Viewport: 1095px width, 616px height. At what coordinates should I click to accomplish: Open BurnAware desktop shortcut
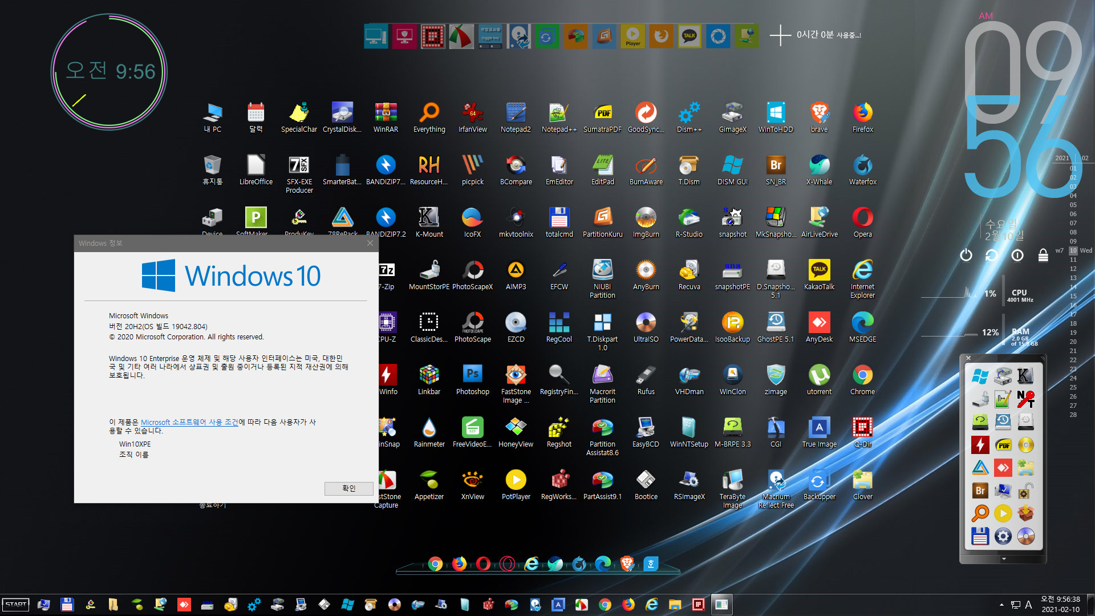click(x=646, y=170)
